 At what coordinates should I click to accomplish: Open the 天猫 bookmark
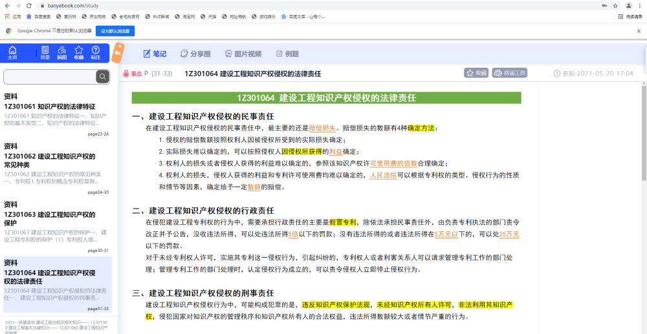click(x=209, y=17)
